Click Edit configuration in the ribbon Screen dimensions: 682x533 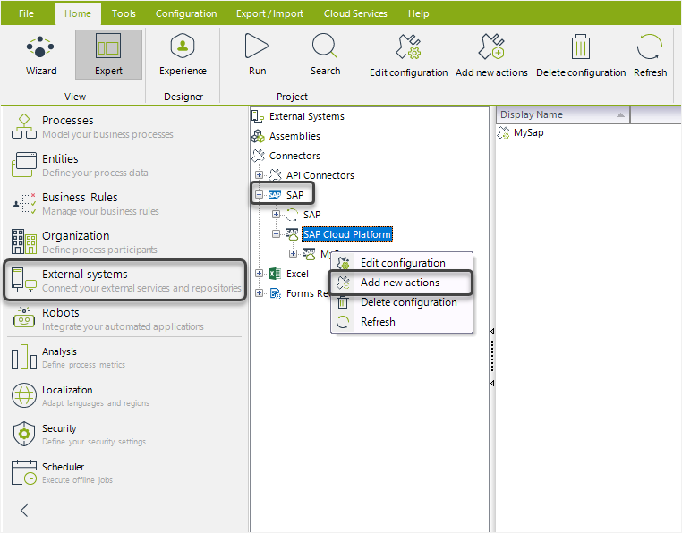pyautogui.click(x=408, y=55)
